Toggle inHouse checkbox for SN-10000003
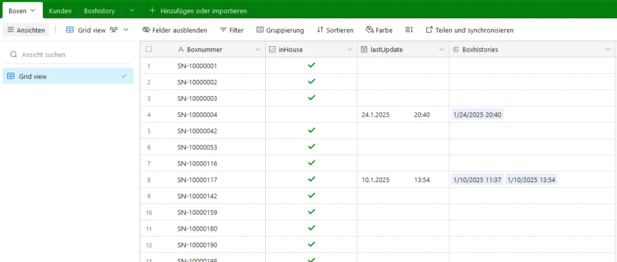 312,98
